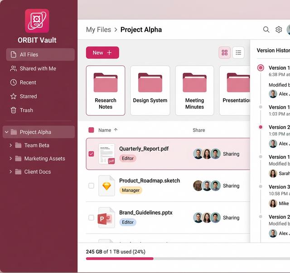Tick the Brand_Guidelines.pptx checkbox
290x273 pixels.
pos(91,218)
